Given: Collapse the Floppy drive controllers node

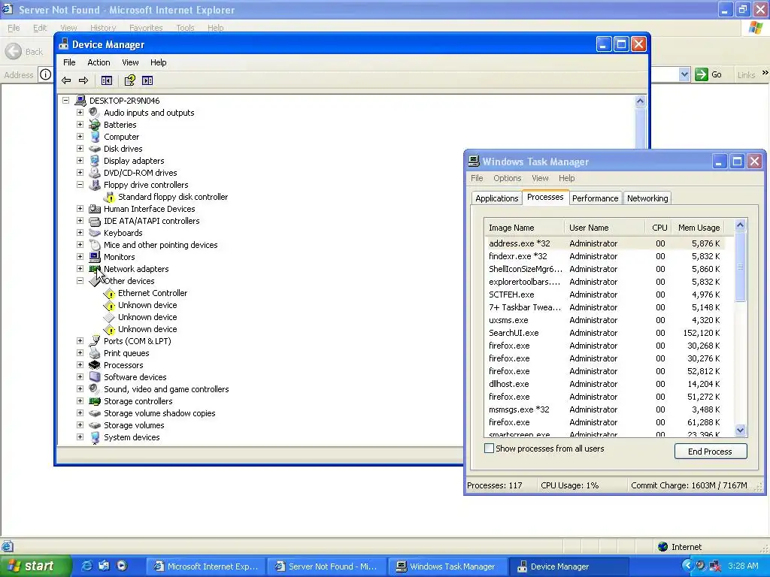Looking at the screenshot, I should [x=80, y=185].
